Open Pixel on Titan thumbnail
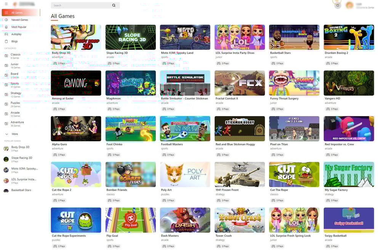Image resolution: width=383 pixels, height=250 pixels. [x=294, y=129]
